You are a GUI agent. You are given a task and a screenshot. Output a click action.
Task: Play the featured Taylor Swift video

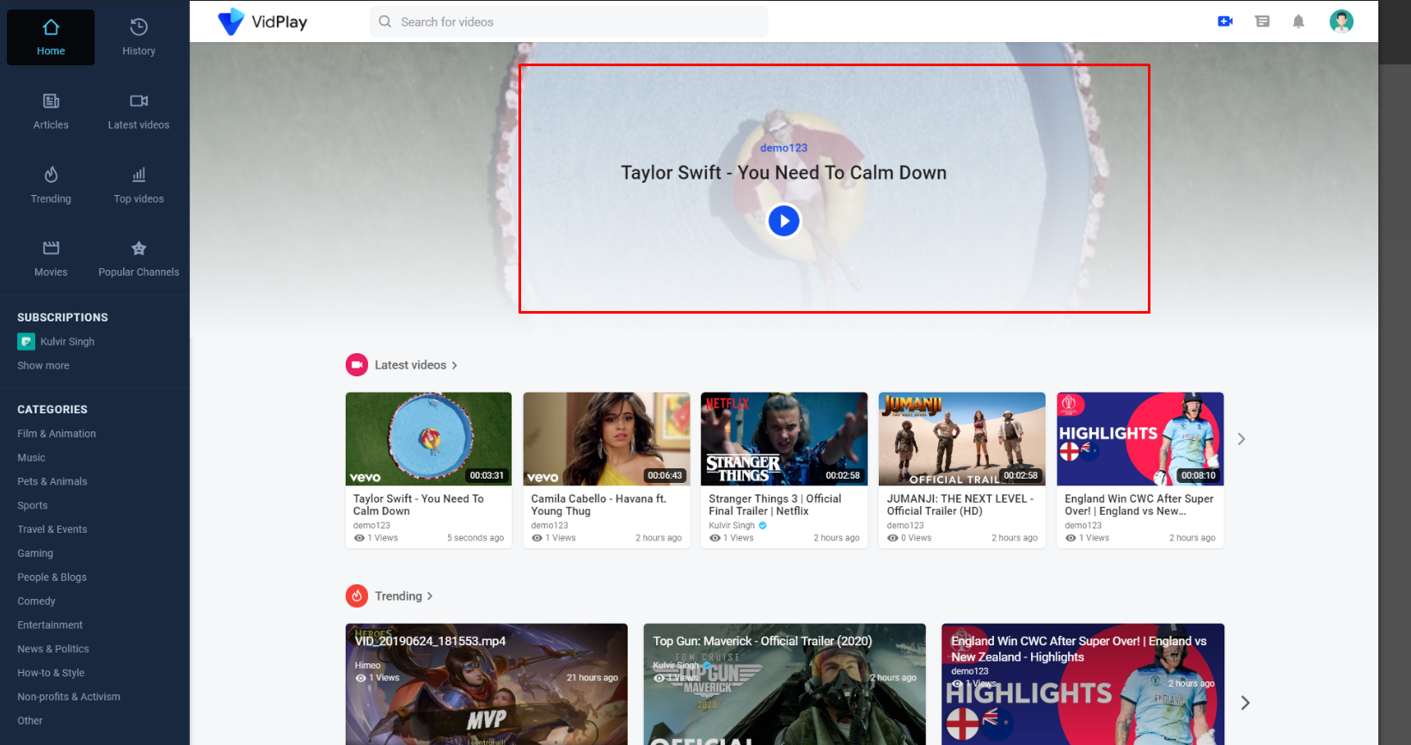tap(783, 221)
